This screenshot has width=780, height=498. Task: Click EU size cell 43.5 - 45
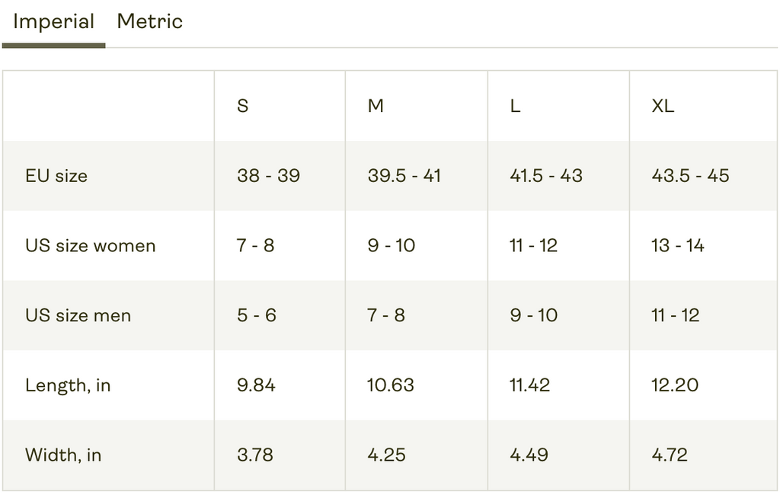[690, 176]
